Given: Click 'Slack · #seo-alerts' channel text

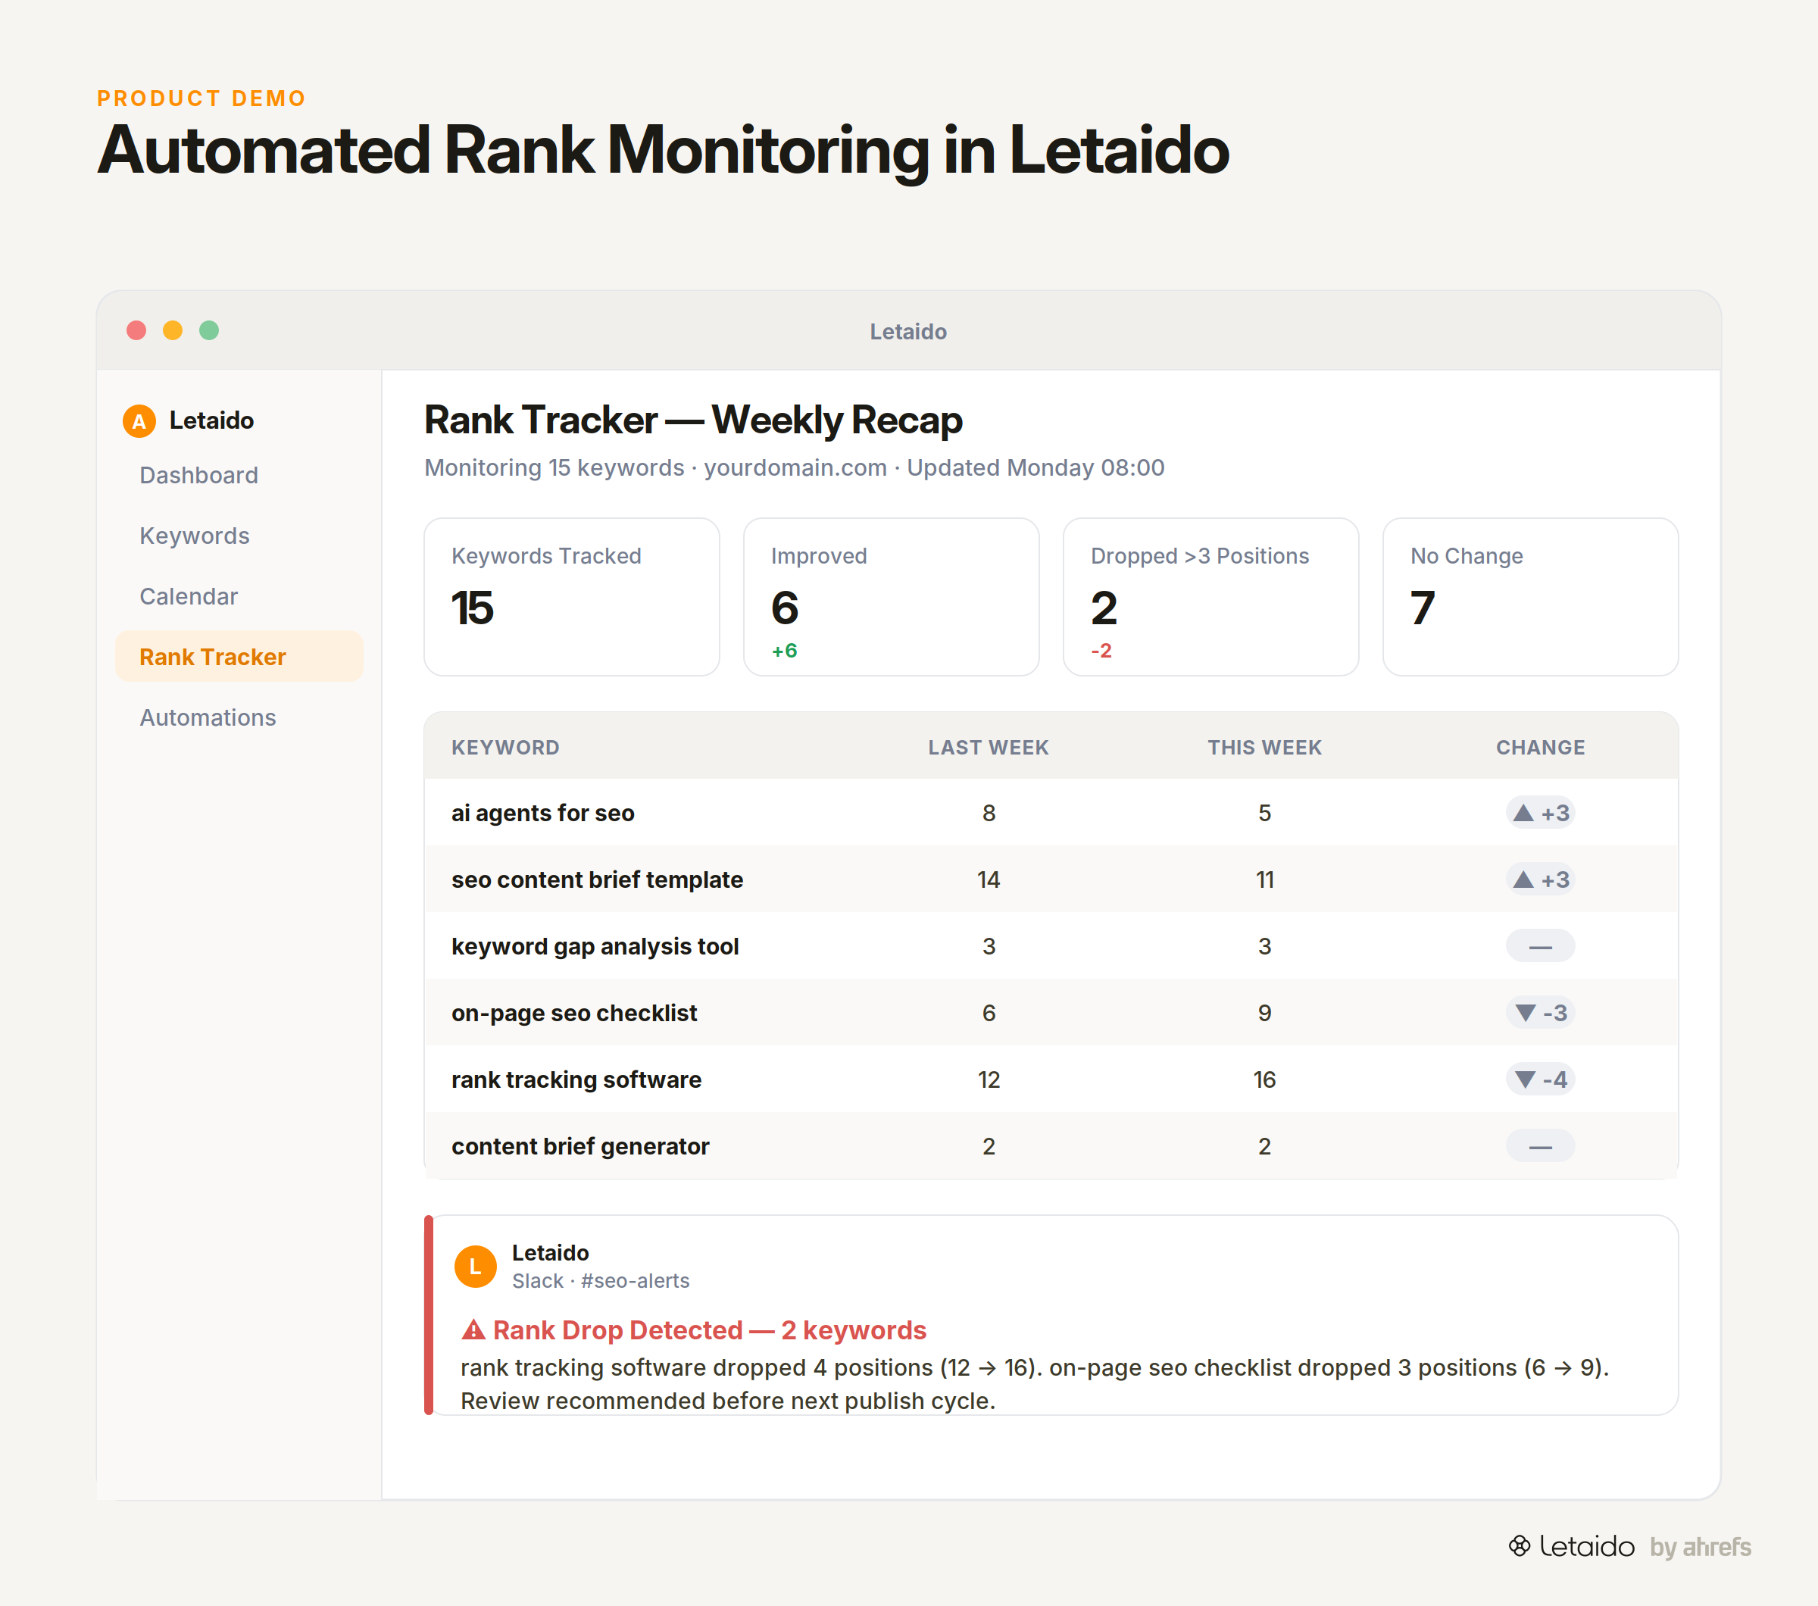Looking at the screenshot, I should (x=601, y=1280).
